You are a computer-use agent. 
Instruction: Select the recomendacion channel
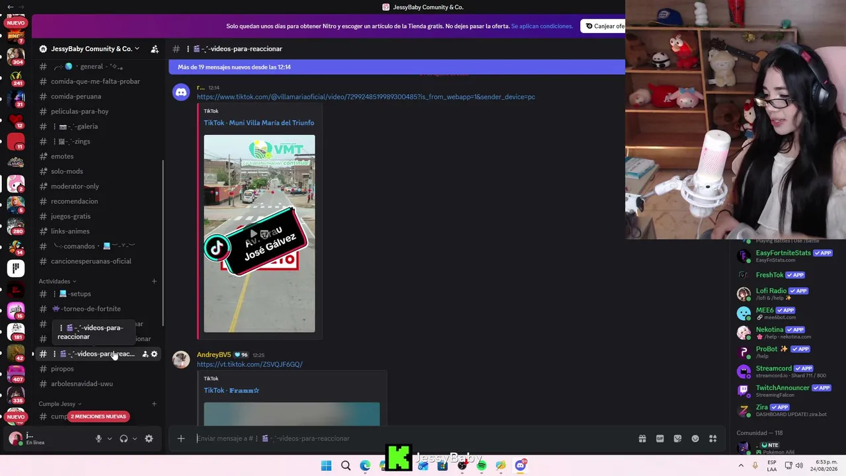[96, 201]
